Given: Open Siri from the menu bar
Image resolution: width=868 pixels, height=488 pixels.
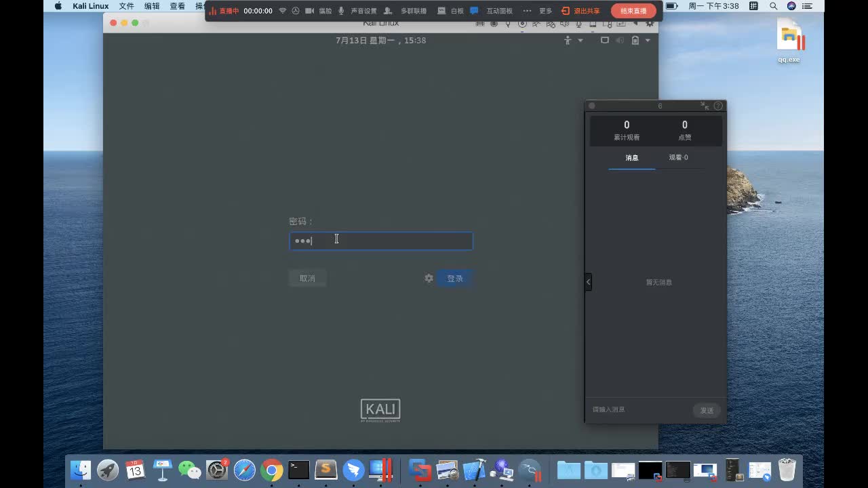Looking at the screenshot, I should [x=792, y=6].
